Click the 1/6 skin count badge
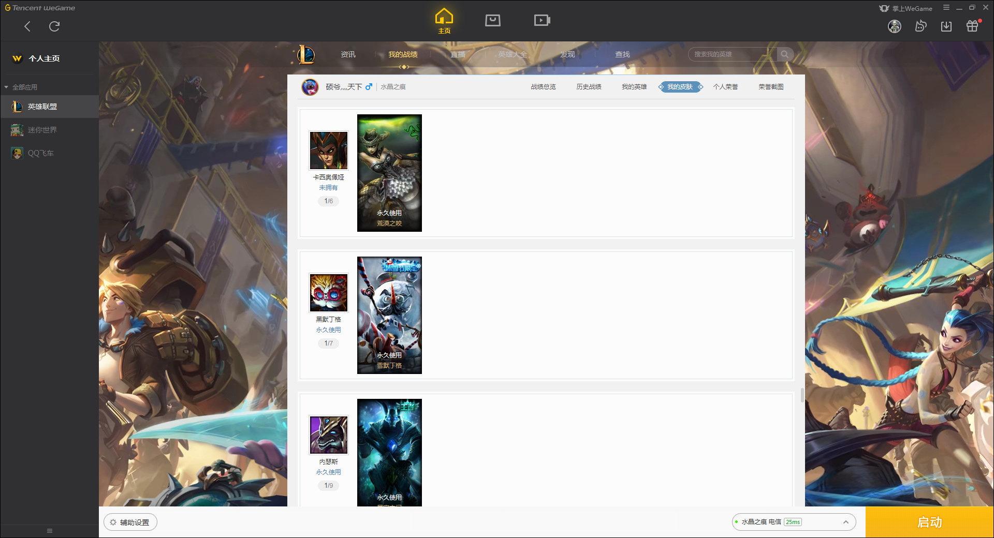 click(x=329, y=201)
